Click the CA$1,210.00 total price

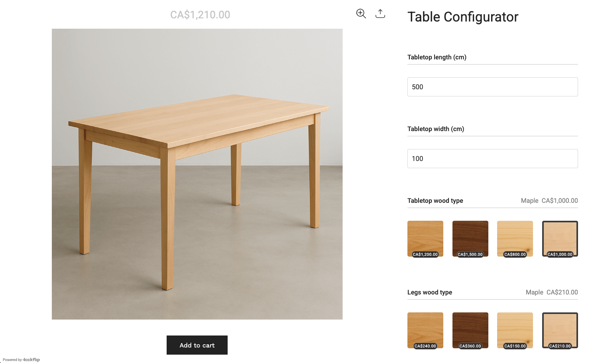point(200,15)
